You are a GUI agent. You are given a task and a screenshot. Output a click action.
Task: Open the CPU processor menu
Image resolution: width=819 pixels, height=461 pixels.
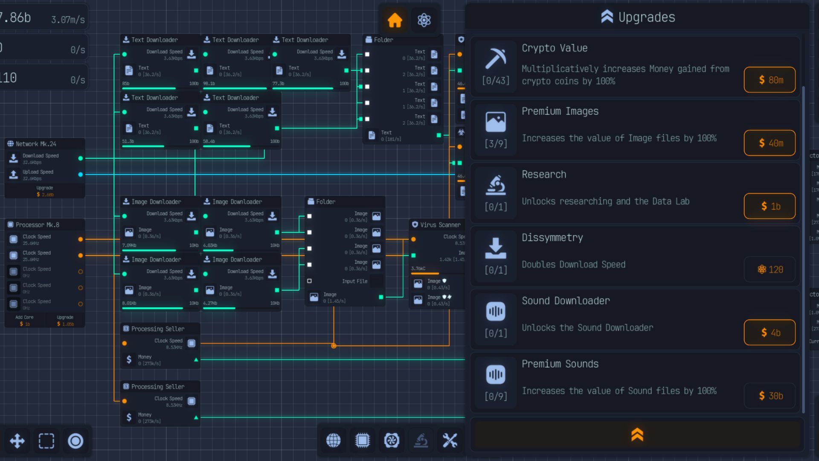coord(362,440)
